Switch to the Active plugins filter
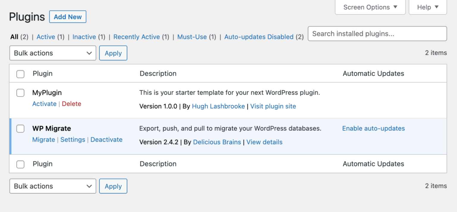Viewport: 457px width, 212px height. click(x=46, y=37)
